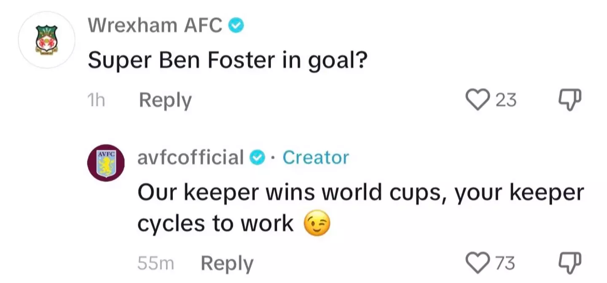Like the avfcofficial reply with heart
The height and width of the screenshot is (283, 607).
[x=477, y=263]
